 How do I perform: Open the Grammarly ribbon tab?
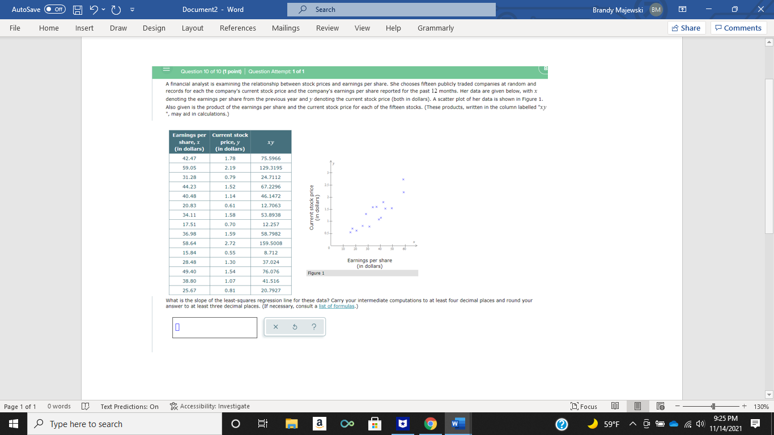(x=436, y=28)
